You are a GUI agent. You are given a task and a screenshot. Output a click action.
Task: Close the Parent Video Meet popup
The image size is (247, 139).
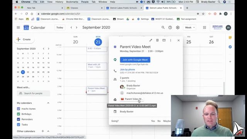tap(178, 40)
